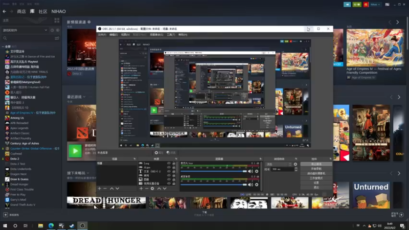Customize news section gear in Steam

coord(89,22)
